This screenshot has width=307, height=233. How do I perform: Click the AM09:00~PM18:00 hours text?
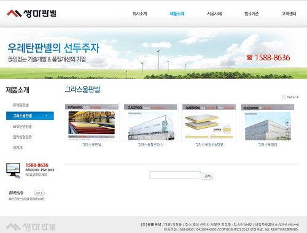(x=40, y=170)
